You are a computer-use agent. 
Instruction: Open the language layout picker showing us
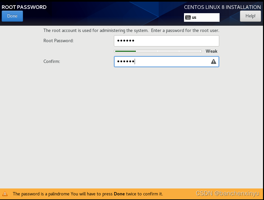(x=201, y=17)
